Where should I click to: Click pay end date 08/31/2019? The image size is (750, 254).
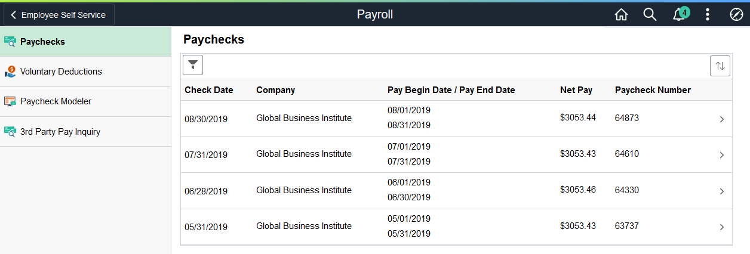pos(409,125)
